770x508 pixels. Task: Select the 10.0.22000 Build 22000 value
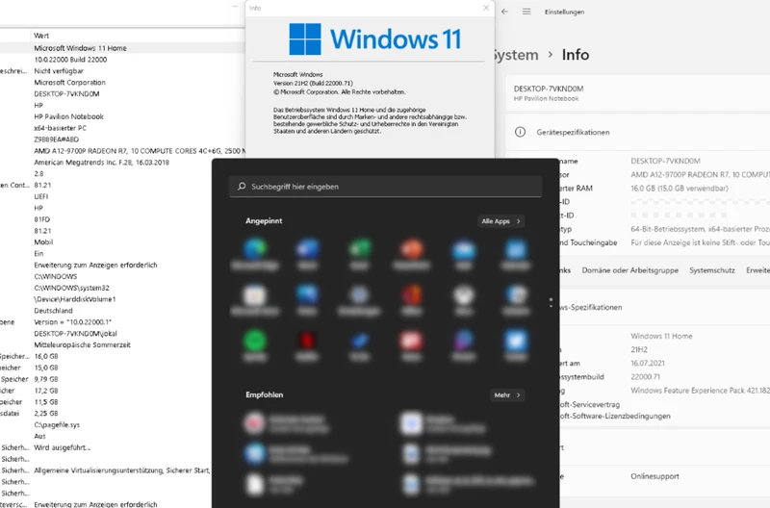(x=70, y=60)
